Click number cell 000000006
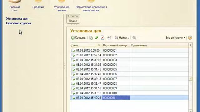The width and height of the screenshot is (200, 112). point(116,74)
